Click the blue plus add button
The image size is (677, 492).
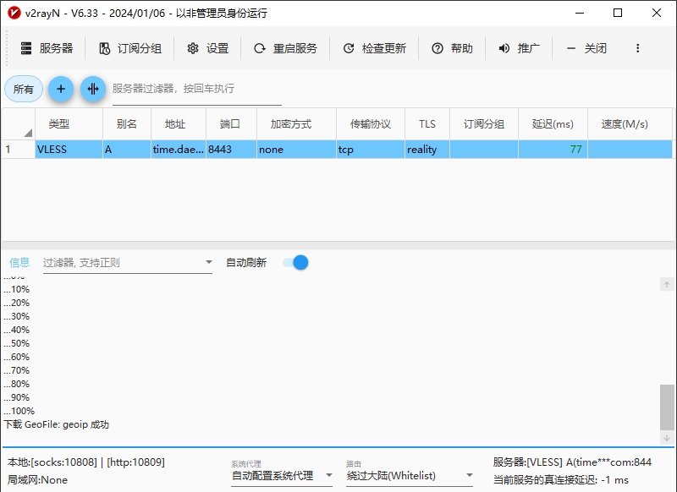pos(61,89)
